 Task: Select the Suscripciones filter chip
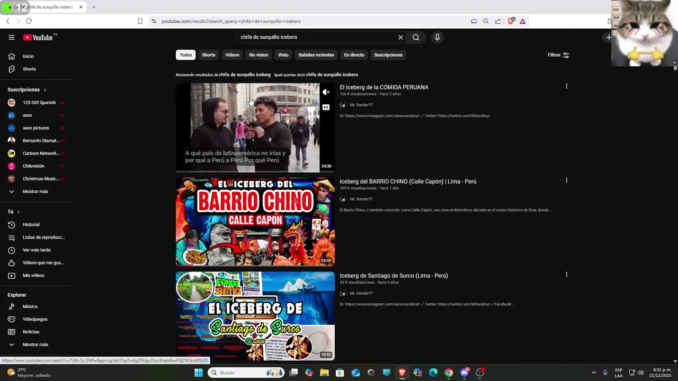coord(388,55)
